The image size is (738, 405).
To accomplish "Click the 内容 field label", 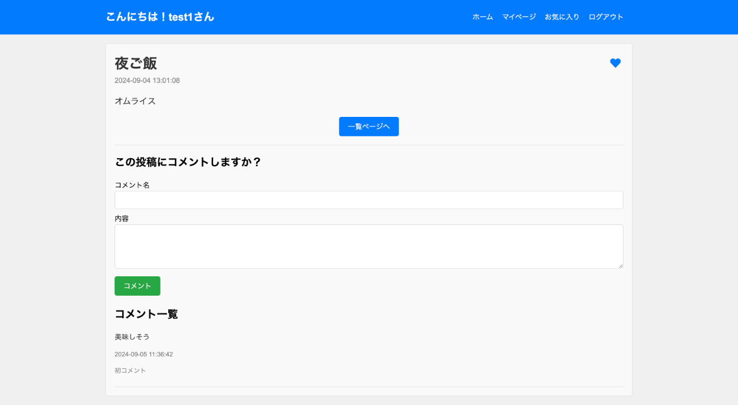I will pyautogui.click(x=122, y=218).
